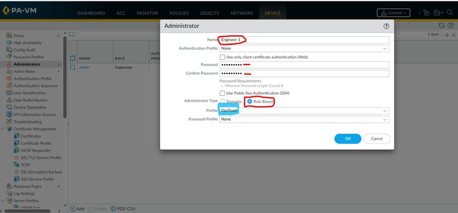
Task: Click the Certificates icon in tree
Action: coord(16,136)
